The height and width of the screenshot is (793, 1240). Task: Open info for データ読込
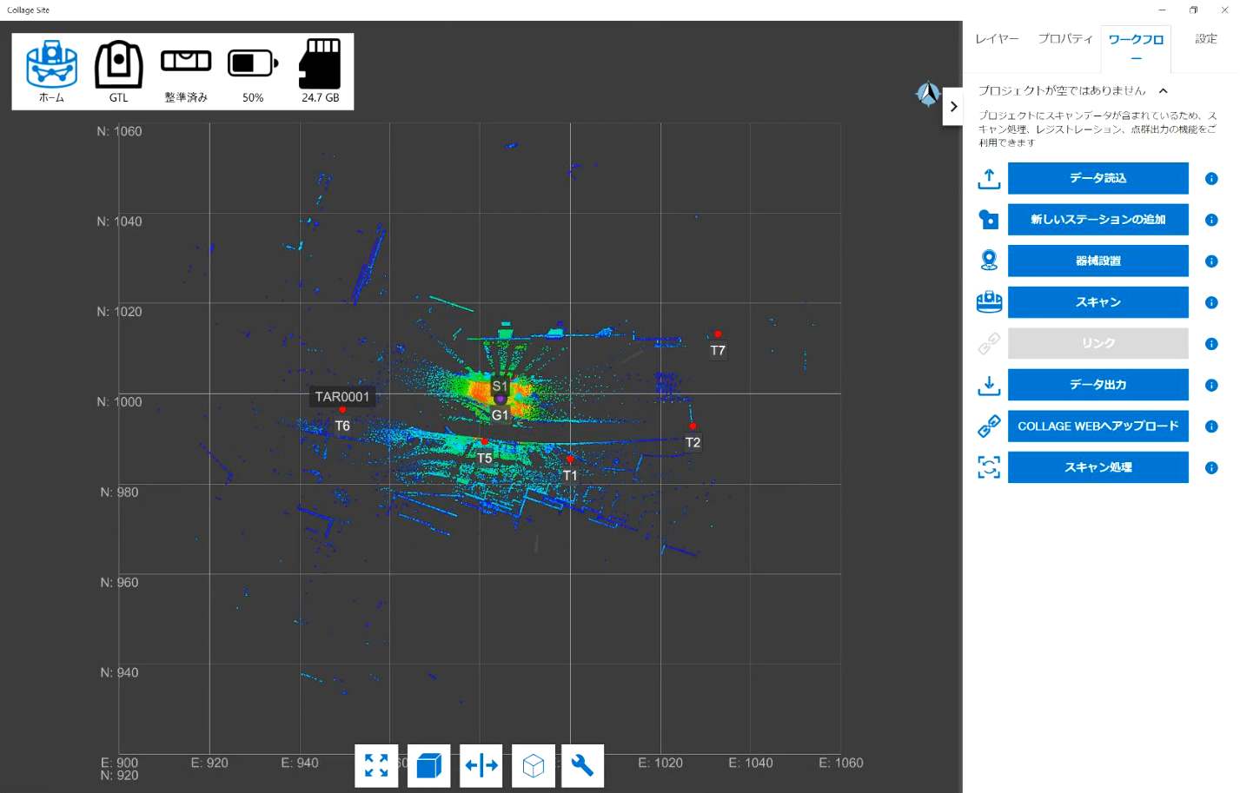(1211, 179)
